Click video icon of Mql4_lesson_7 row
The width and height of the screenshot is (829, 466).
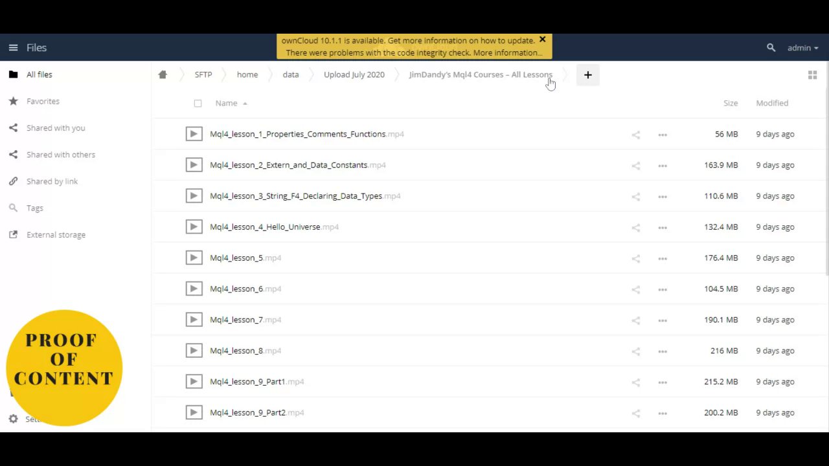[x=194, y=320]
